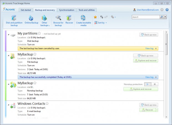The height and width of the screenshot is (125, 172).
Task: Click the My partitions title text
Action: click(x=27, y=33)
